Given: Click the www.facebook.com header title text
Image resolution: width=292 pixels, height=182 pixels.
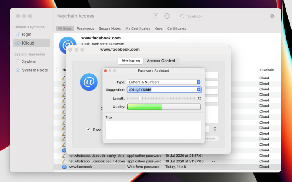Looking at the screenshot, I should tap(101, 38).
